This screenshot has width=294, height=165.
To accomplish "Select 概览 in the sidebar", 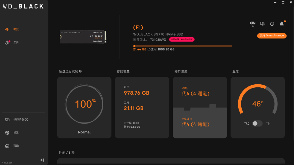I will click(x=16, y=29).
